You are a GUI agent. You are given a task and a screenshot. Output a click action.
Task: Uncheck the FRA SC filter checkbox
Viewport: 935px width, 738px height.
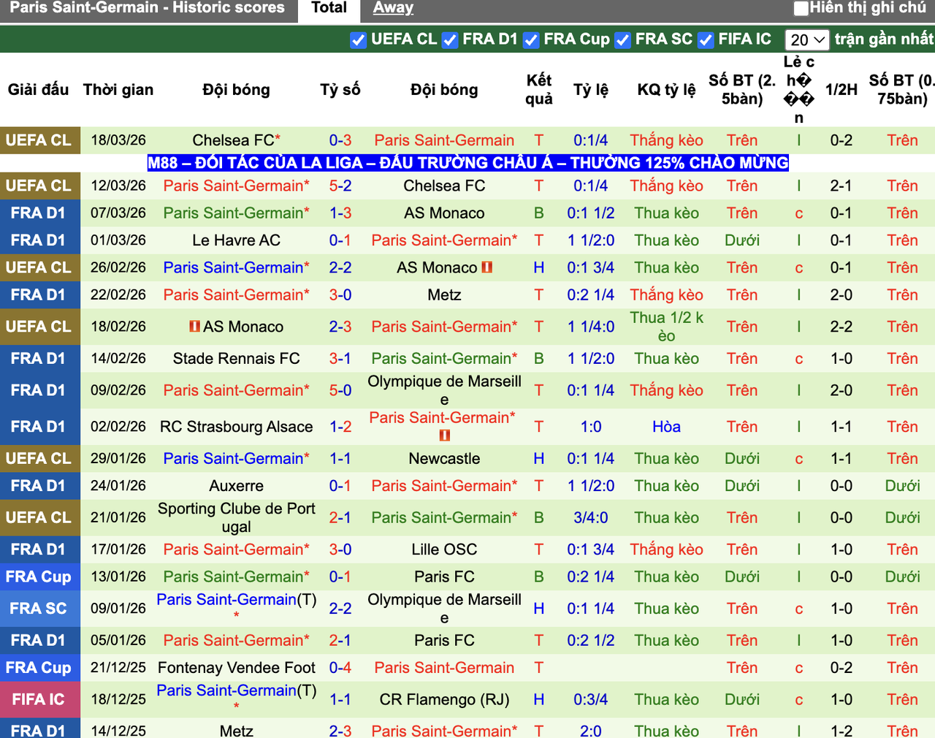[622, 40]
